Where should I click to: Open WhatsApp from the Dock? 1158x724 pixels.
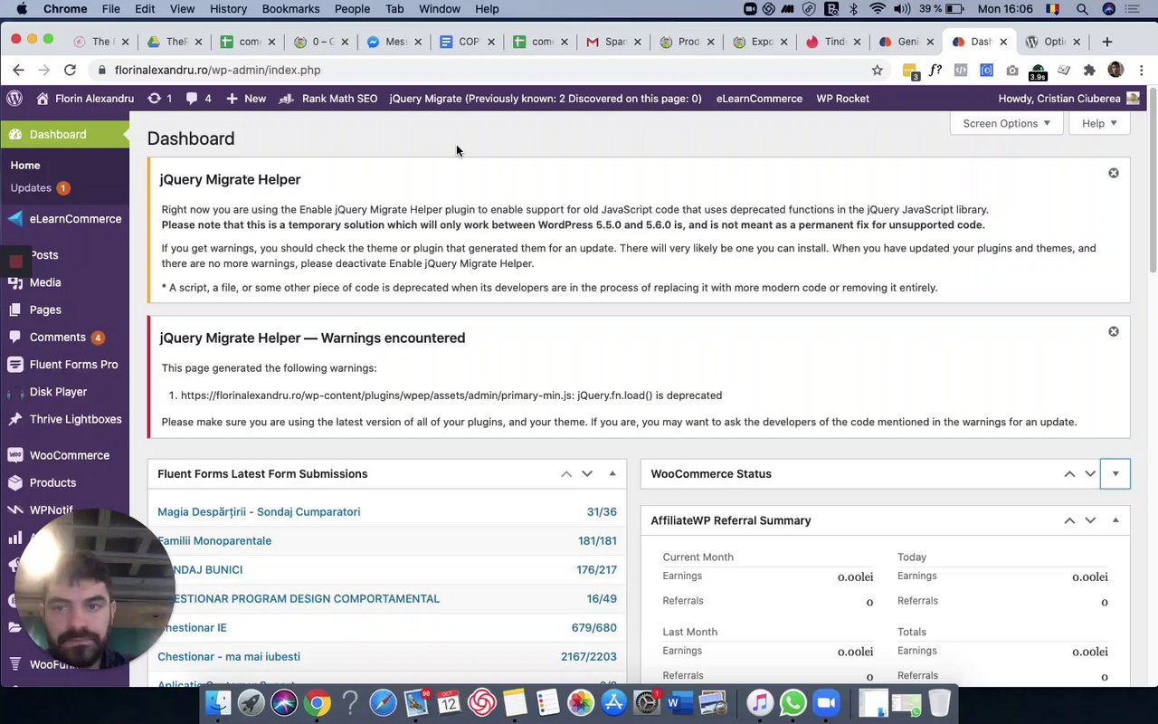[x=793, y=703]
